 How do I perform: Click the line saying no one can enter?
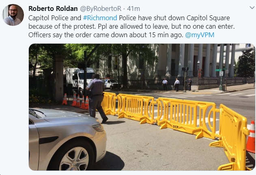131,27
